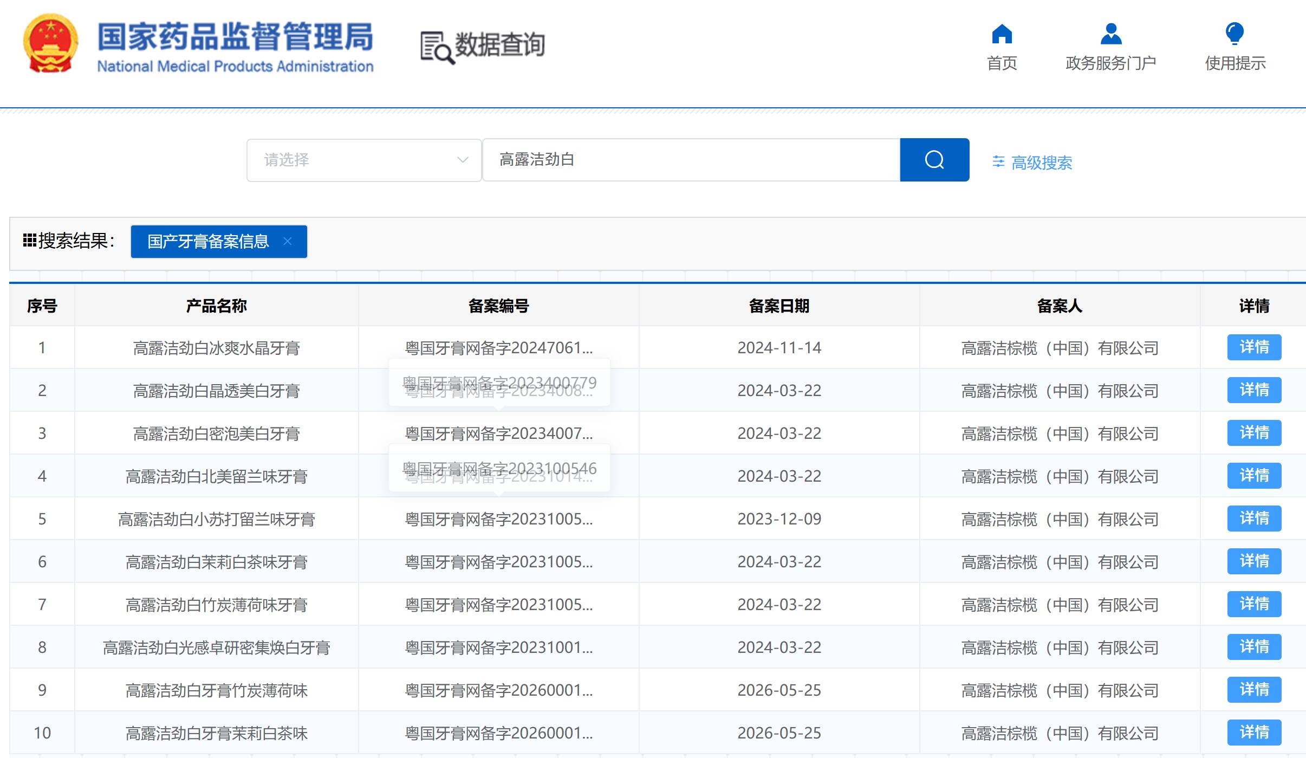Click the blue magnifier search button
This screenshot has height=758, width=1306.
[x=934, y=160]
